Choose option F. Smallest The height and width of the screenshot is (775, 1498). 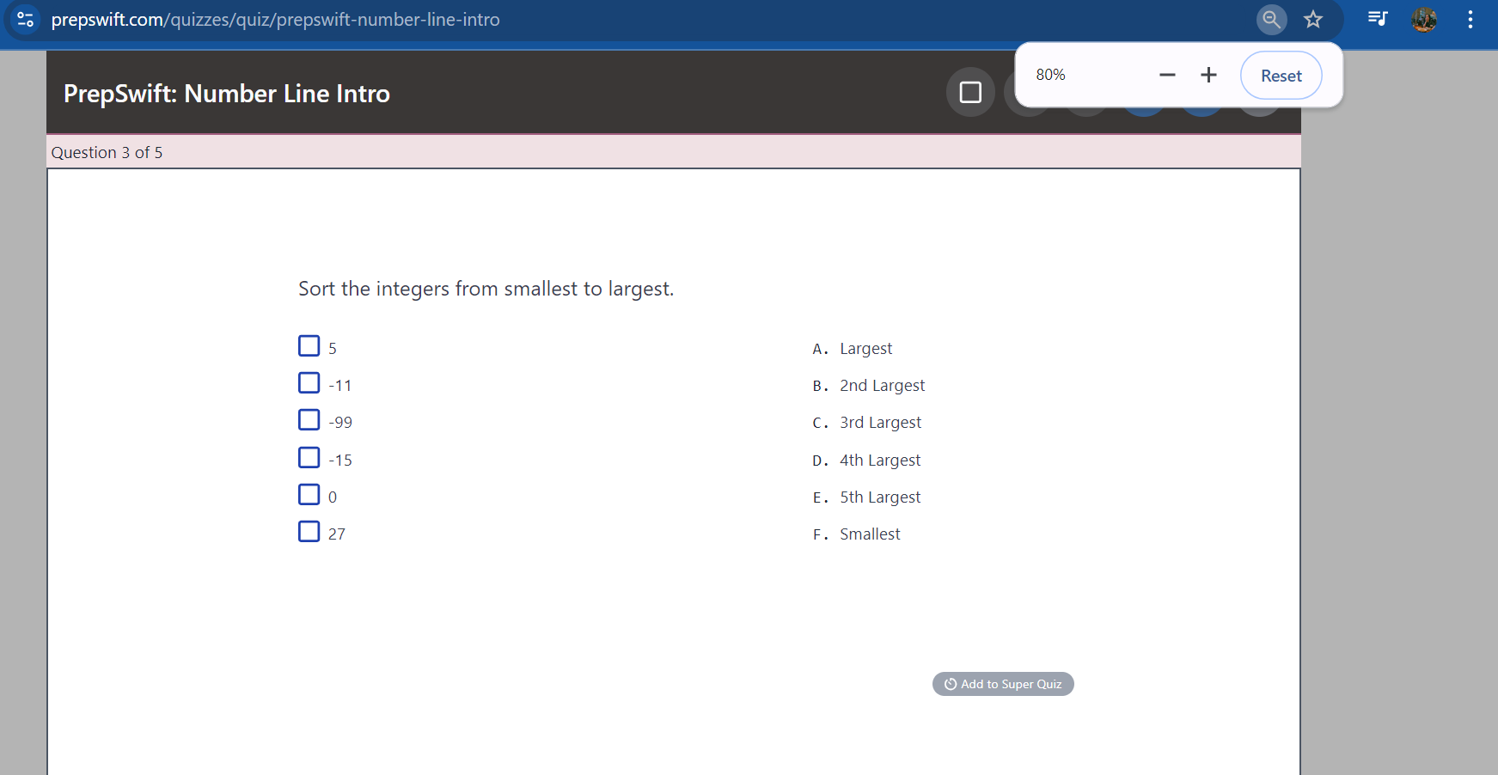pyautogui.click(x=870, y=534)
